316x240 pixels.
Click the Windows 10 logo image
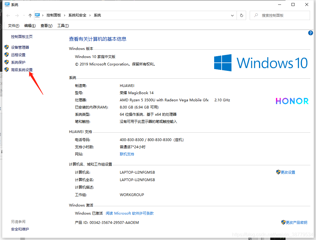(261, 63)
